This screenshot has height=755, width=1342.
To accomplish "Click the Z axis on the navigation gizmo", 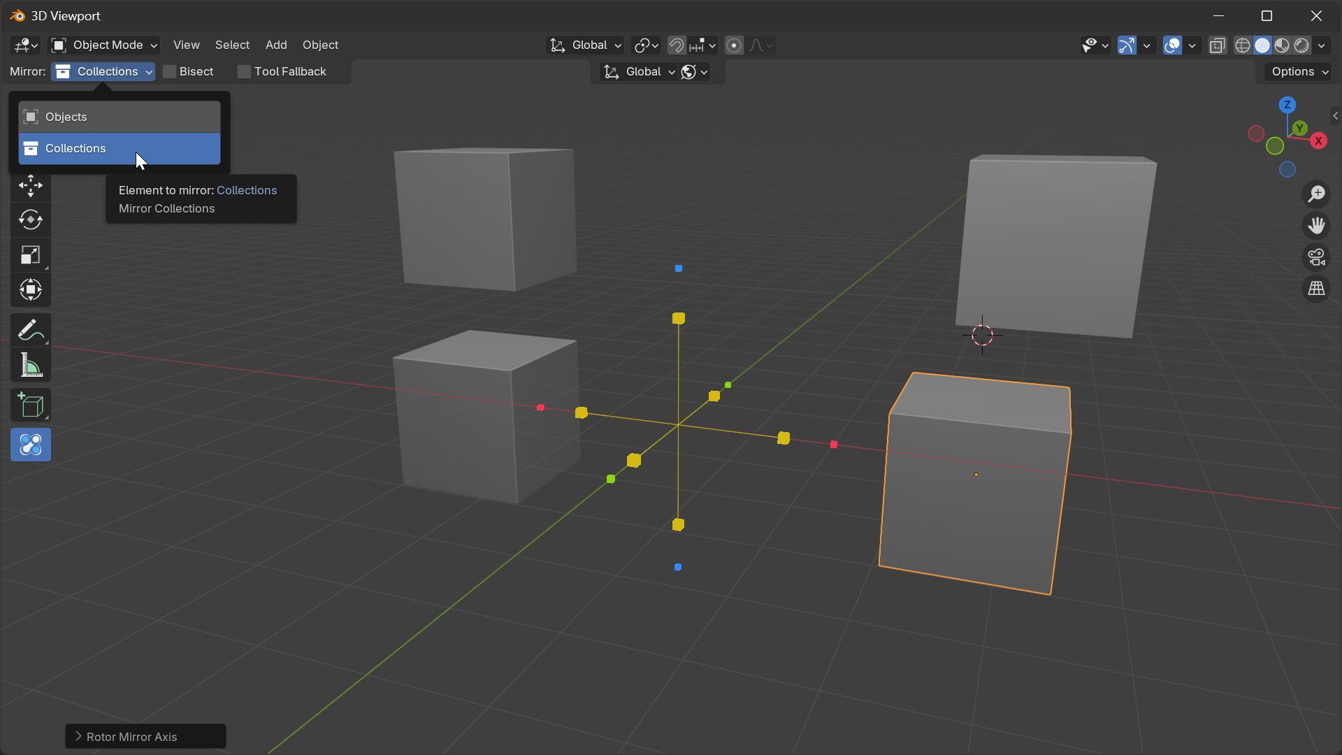I will [1287, 103].
